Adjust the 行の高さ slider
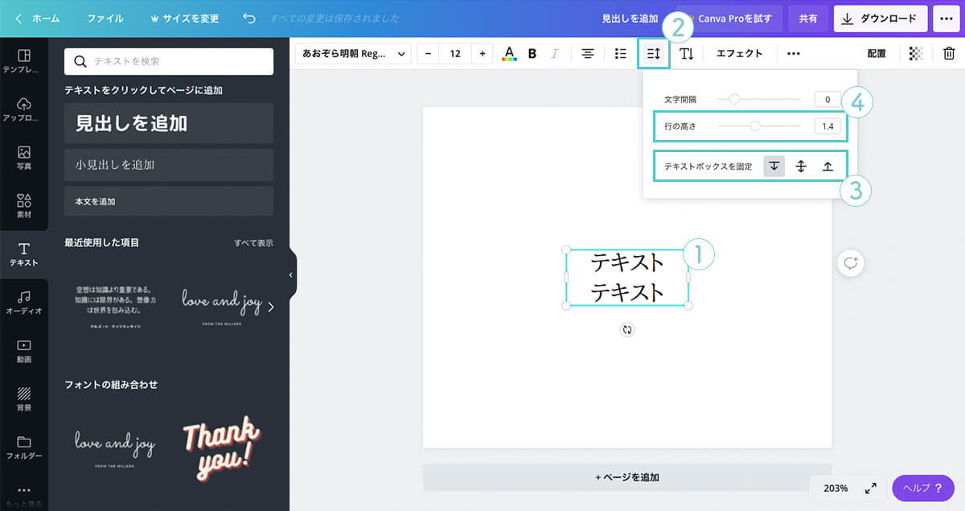Image resolution: width=965 pixels, height=511 pixels. pos(755,126)
